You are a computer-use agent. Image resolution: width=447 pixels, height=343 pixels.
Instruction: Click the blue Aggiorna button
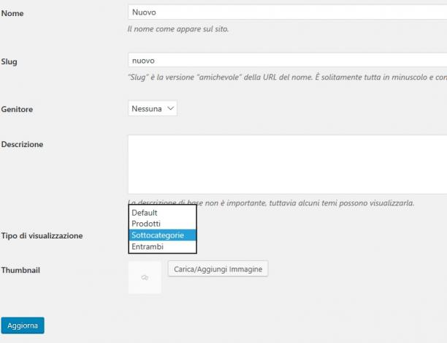pos(23,325)
